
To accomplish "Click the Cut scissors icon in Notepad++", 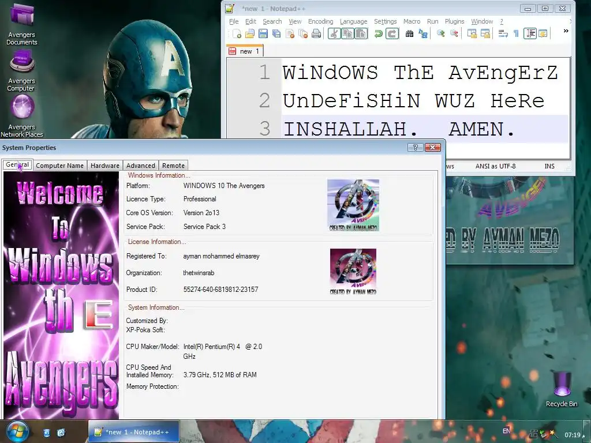I will tap(334, 34).
